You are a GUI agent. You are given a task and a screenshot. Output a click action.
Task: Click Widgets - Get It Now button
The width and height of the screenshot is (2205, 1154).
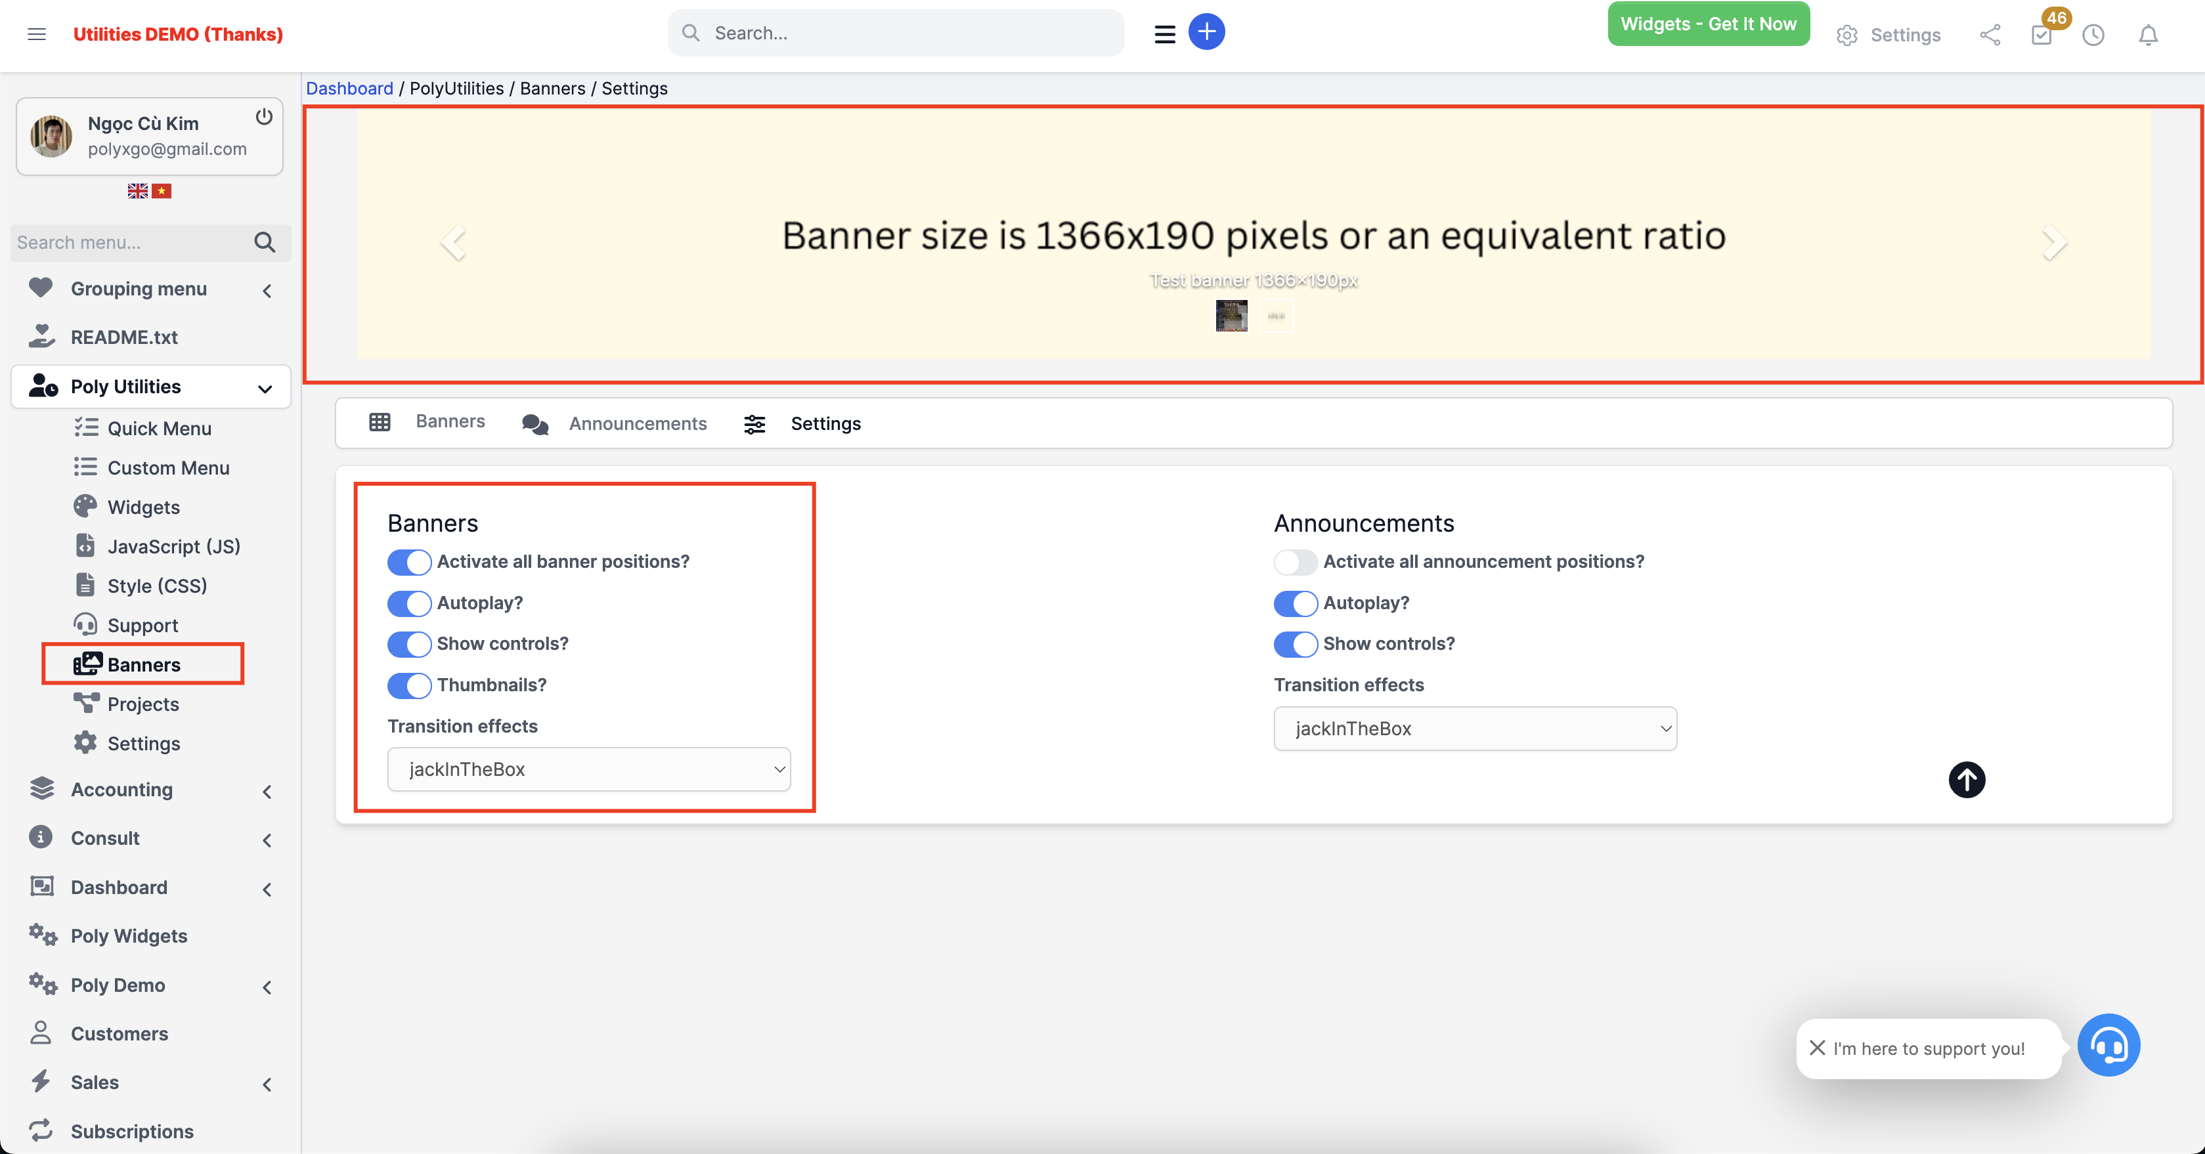pyautogui.click(x=1708, y=24)
